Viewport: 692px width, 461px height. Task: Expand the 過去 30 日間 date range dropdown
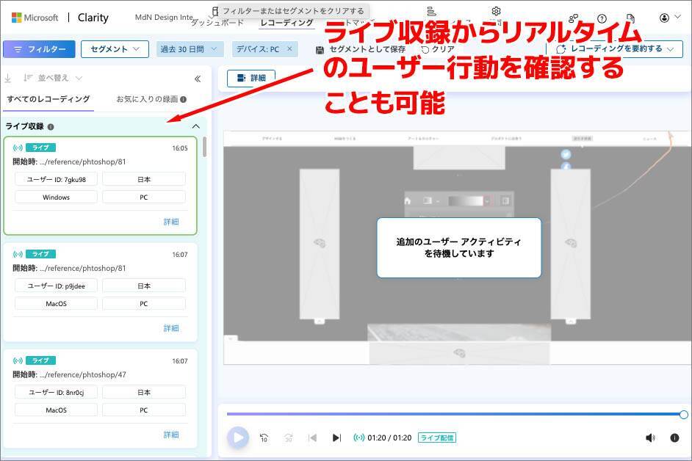[x=190, y=49]
